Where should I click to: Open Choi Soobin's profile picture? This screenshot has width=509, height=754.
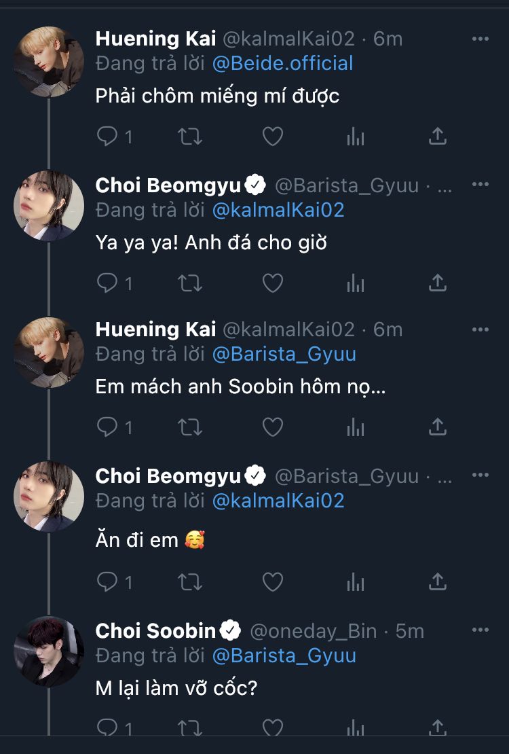click(x=49, y=651)
